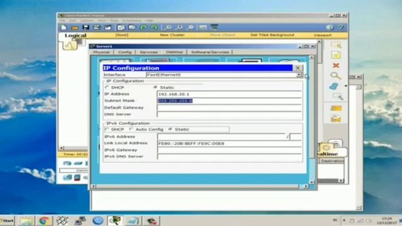This screenshot has height=226, width=402.
Task: Click the Logical workspace icon
Action: pos(70,45)
